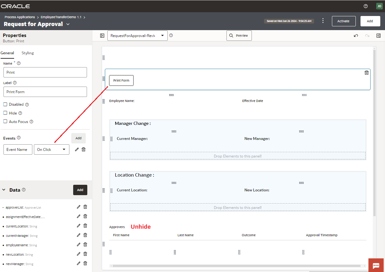Open the RequestForApproval presentation dropdown

[x=137, y=36]
